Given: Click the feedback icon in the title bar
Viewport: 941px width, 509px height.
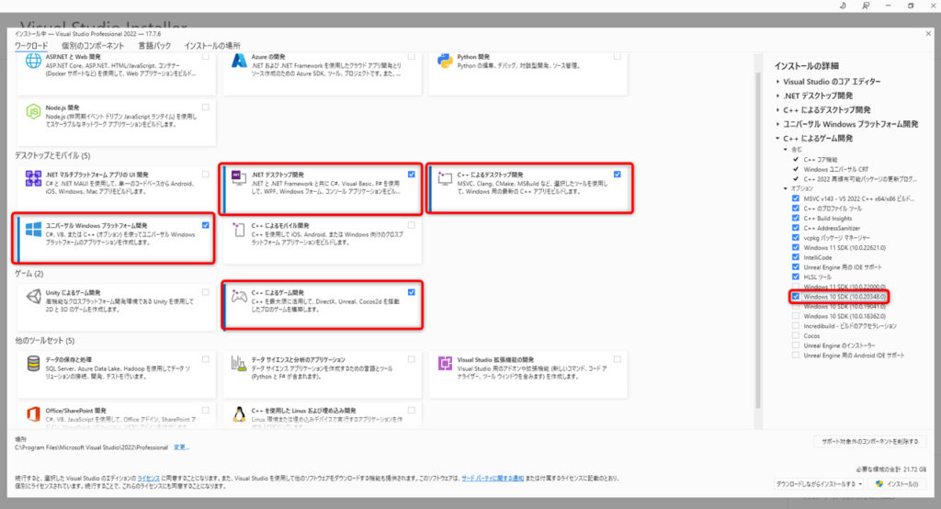Looking at the screenshot, I should click(865, 6).
